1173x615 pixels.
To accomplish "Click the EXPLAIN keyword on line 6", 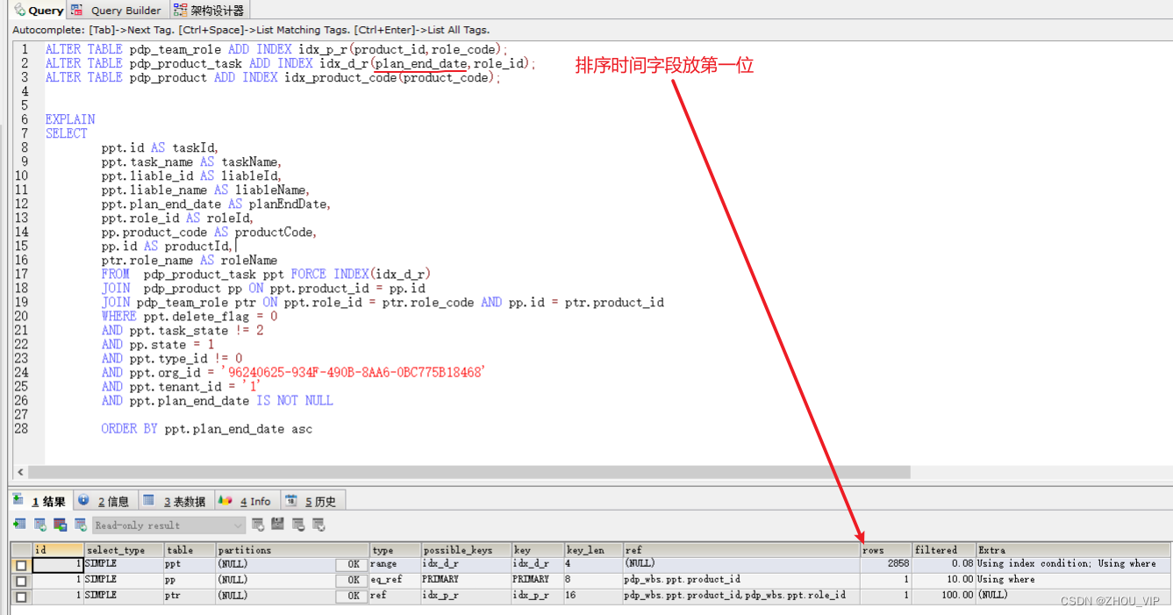I will 70,119.
